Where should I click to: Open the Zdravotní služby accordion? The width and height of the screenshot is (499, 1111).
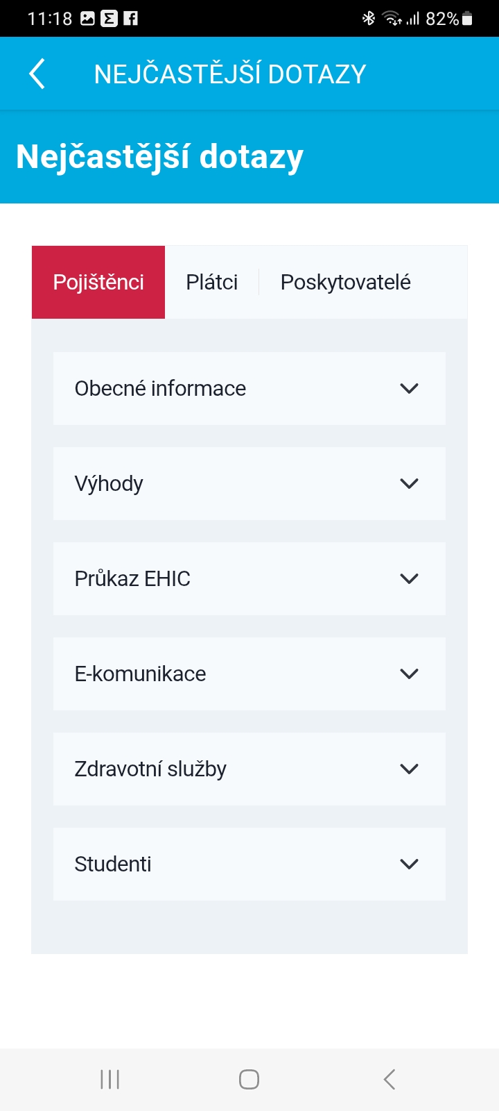click(x=249, y=769)
